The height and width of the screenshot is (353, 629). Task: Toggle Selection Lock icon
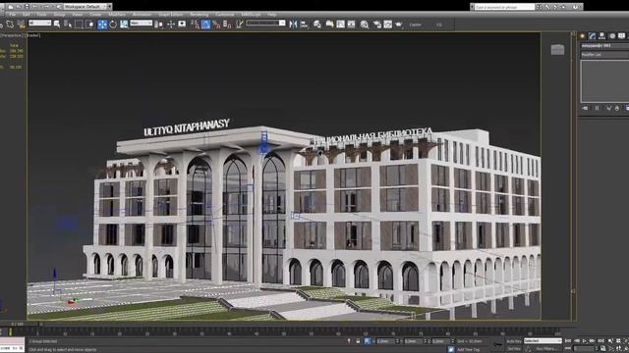(x=358, y=341)
